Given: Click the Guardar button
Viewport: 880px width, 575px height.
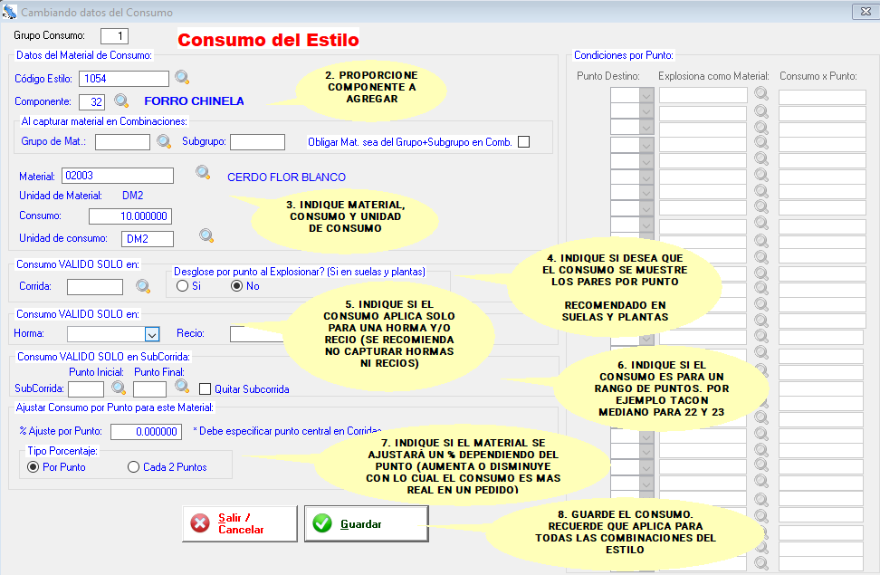Looking at the screenshot, I should point(367,523).
